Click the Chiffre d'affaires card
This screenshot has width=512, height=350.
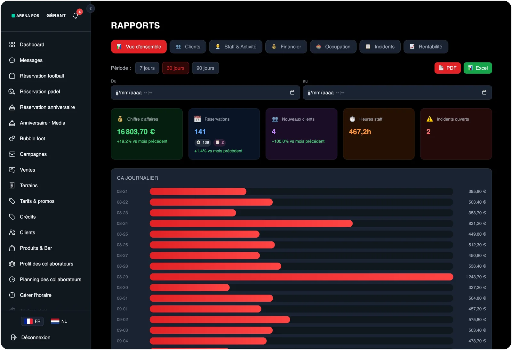(147, 134)
